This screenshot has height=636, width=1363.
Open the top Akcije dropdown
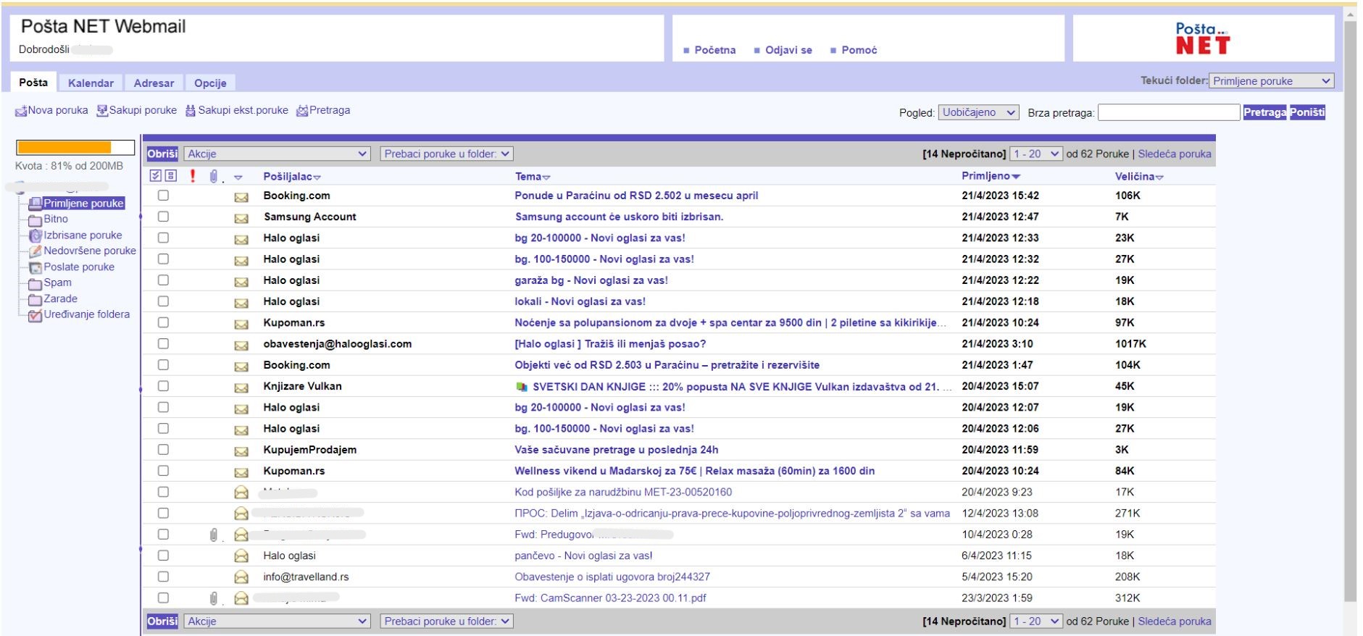coord(278,154)
